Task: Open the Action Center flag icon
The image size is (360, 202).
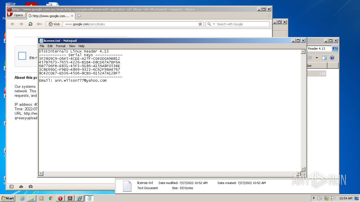Action: coord(333,198)
